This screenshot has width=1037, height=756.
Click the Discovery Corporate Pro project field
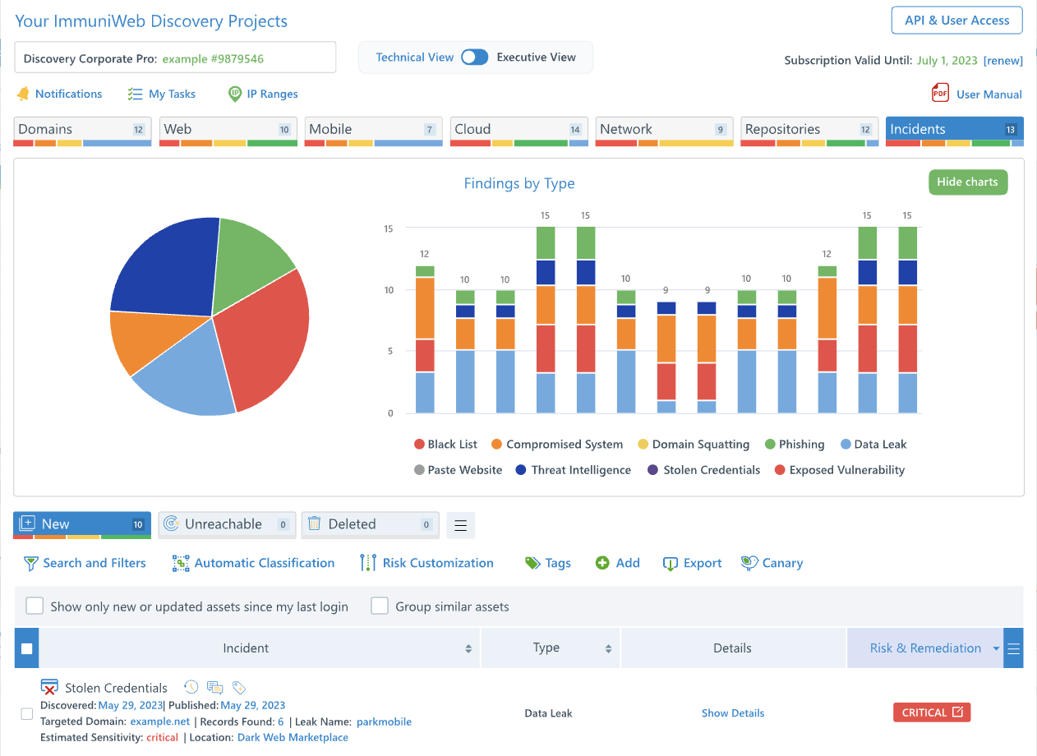(175, 58)
